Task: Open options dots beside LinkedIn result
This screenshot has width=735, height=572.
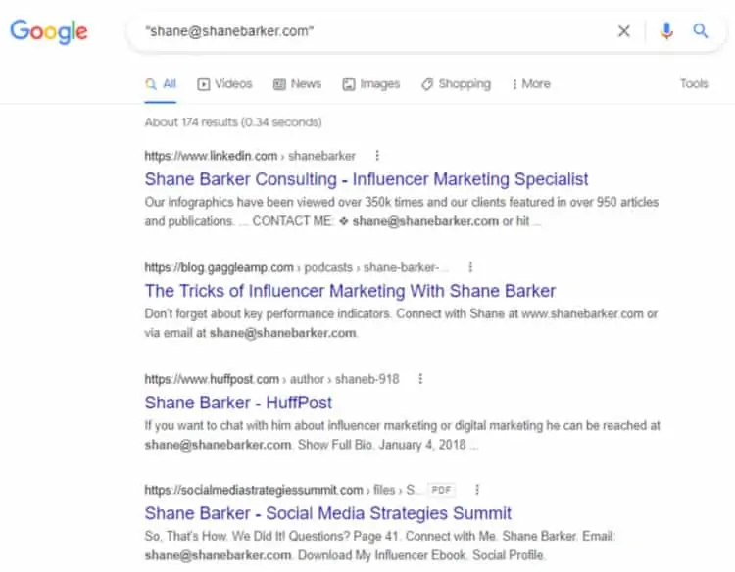Action: [x=377, y=156]
